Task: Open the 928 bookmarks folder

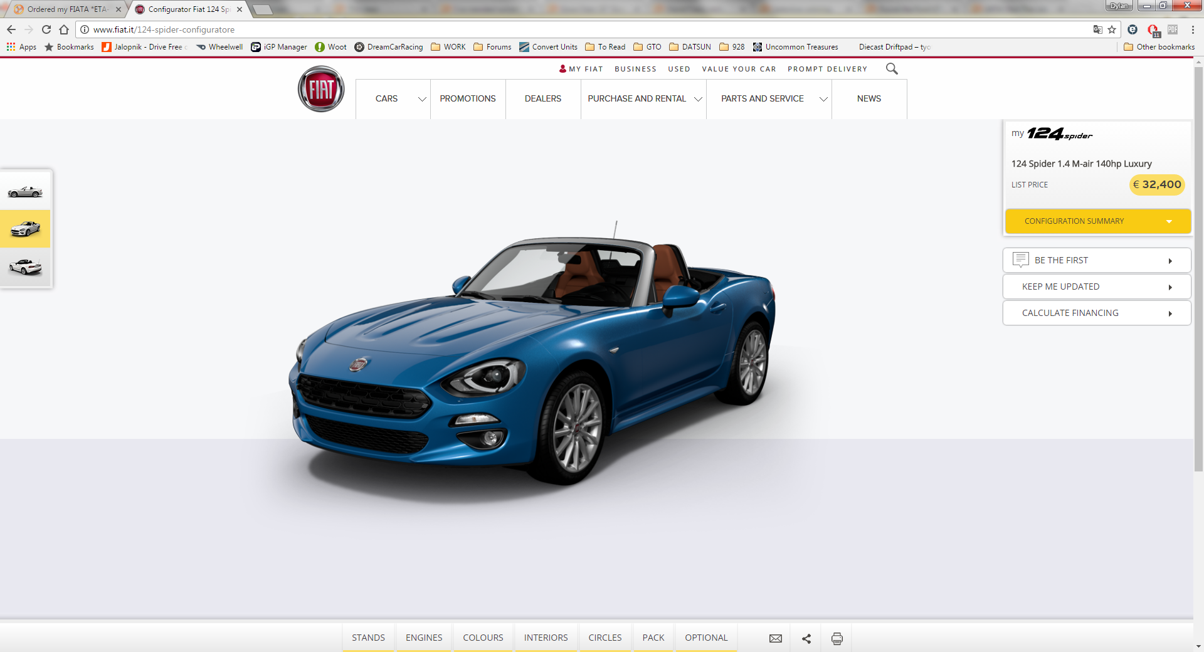Action: click(x=732, y=47)
